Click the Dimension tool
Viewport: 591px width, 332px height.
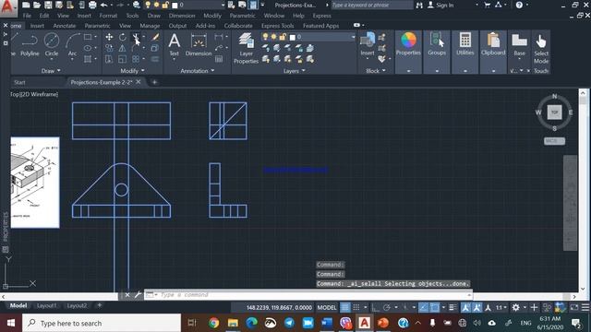[199, 44]
